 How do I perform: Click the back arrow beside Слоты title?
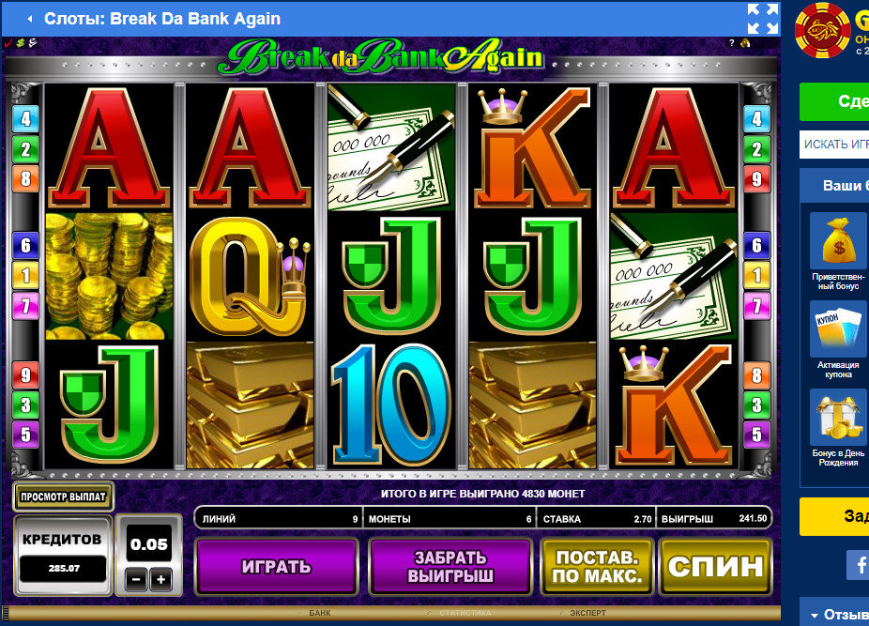(30, 19)
